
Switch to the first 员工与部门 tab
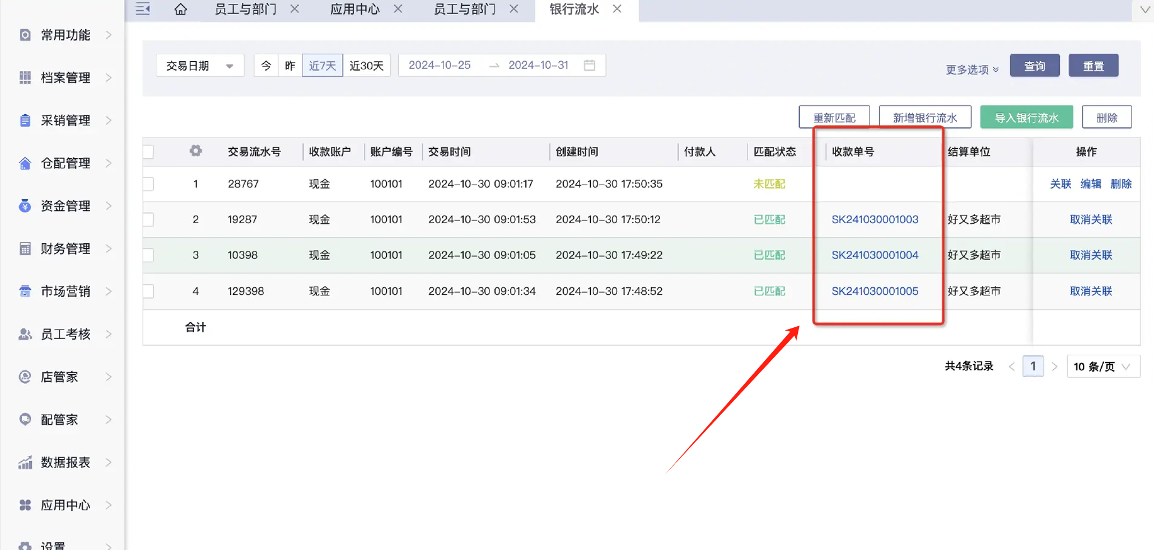[245, 9]
